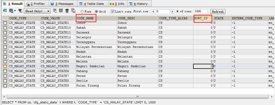Select the Form view radio button
275x105 pixels.
pyautogui.click(x=82, y=12)
